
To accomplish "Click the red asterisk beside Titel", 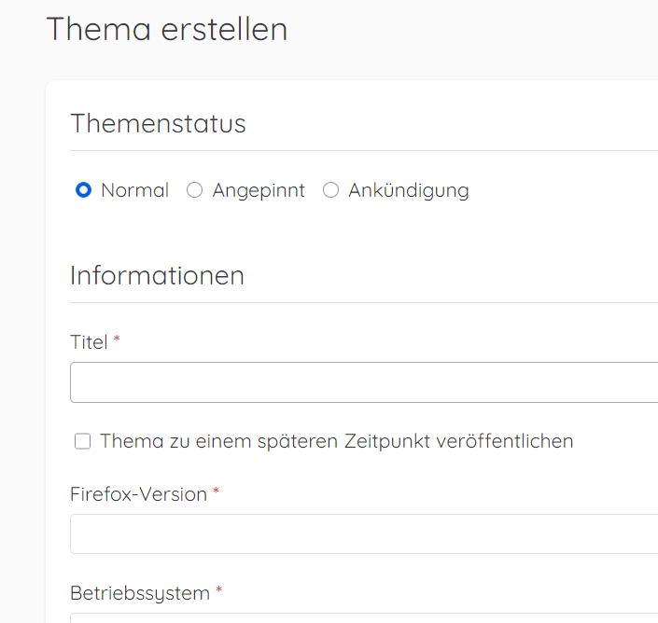I will pos(117,341).
